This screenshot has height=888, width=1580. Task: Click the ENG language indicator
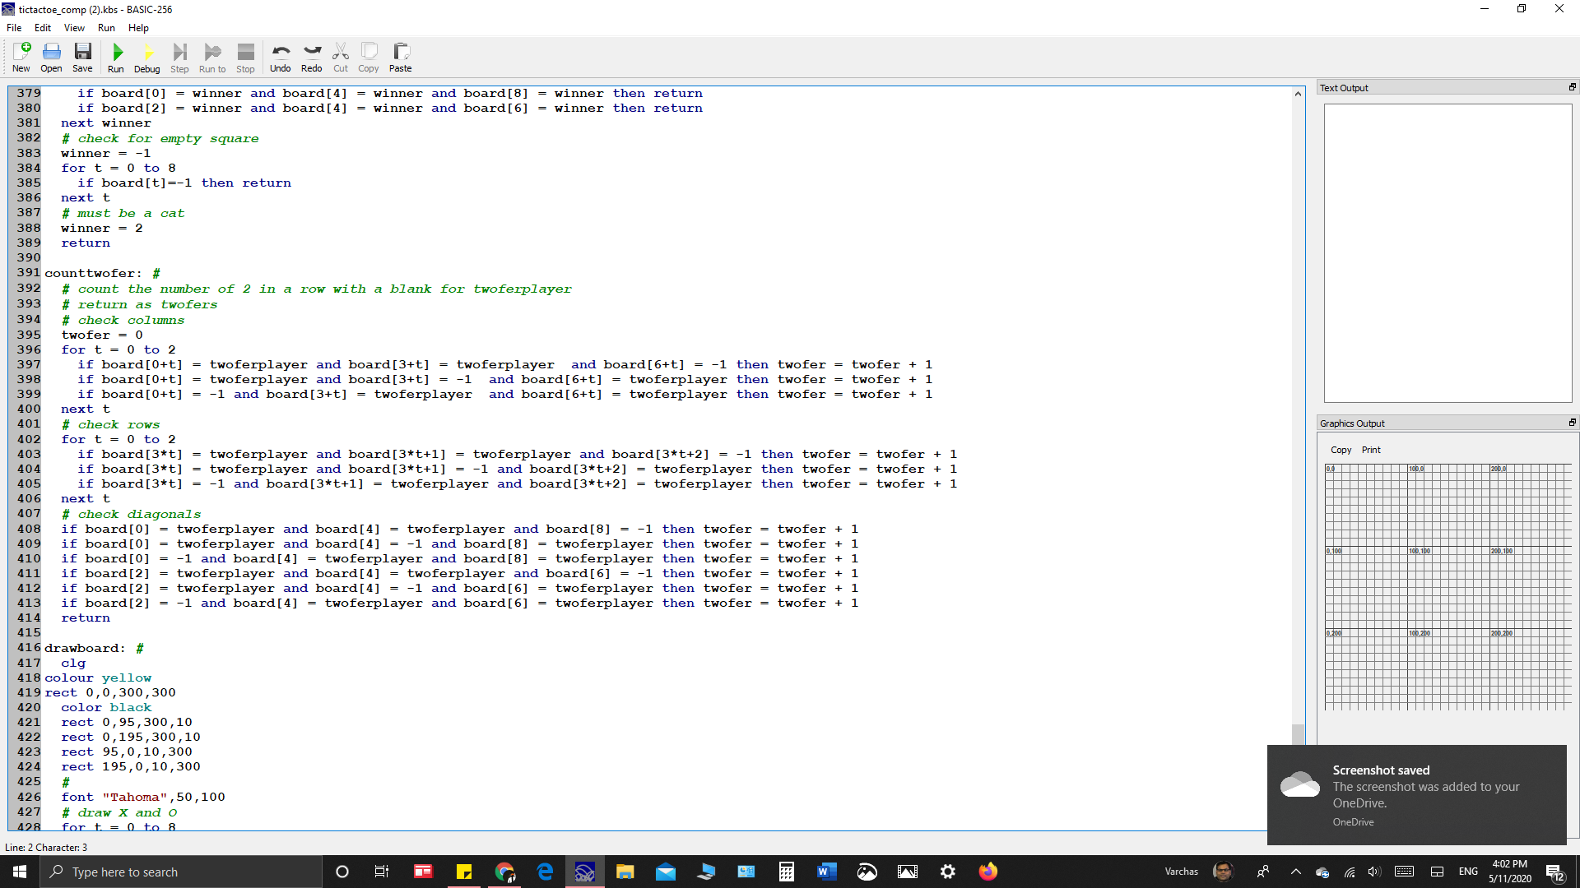point(1468,872)
